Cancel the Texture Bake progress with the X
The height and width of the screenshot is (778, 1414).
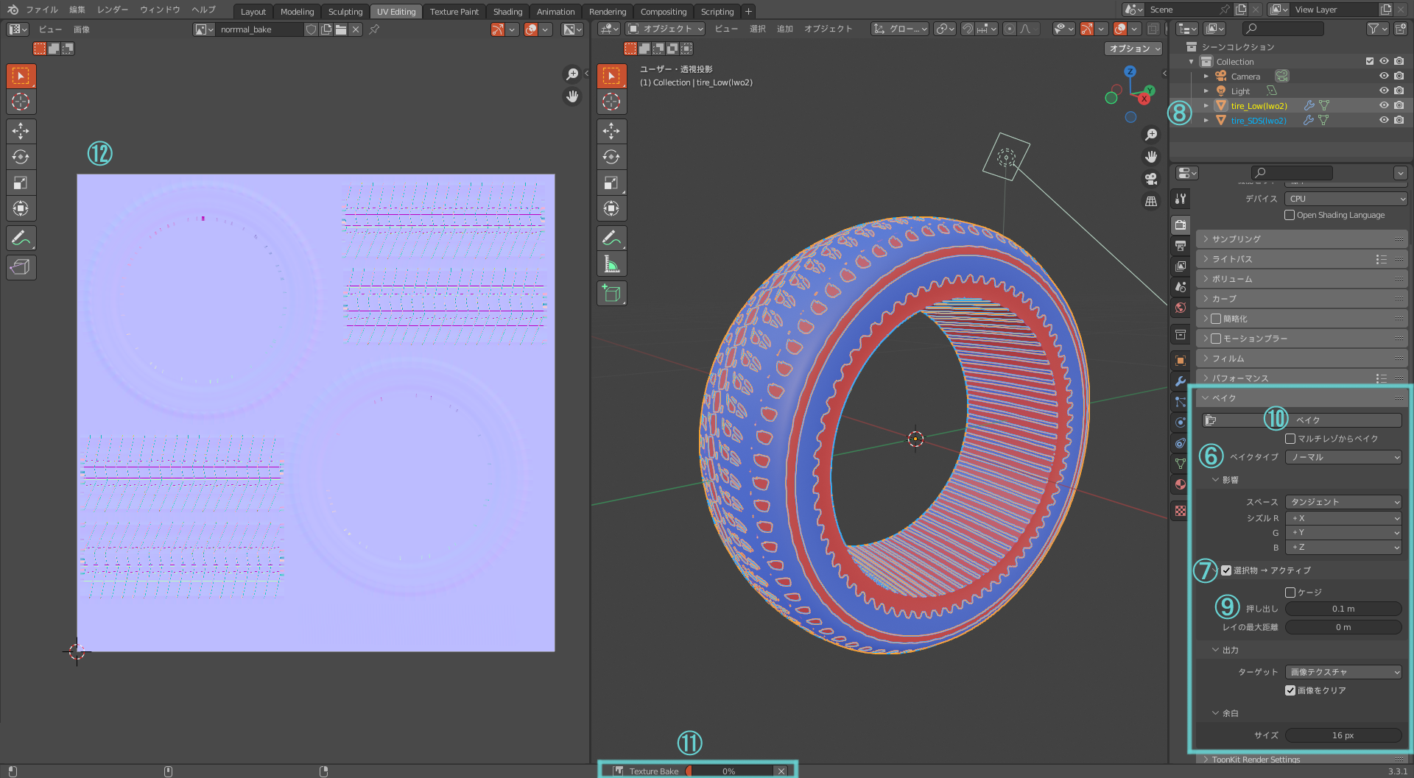click(x=781, y=771)
